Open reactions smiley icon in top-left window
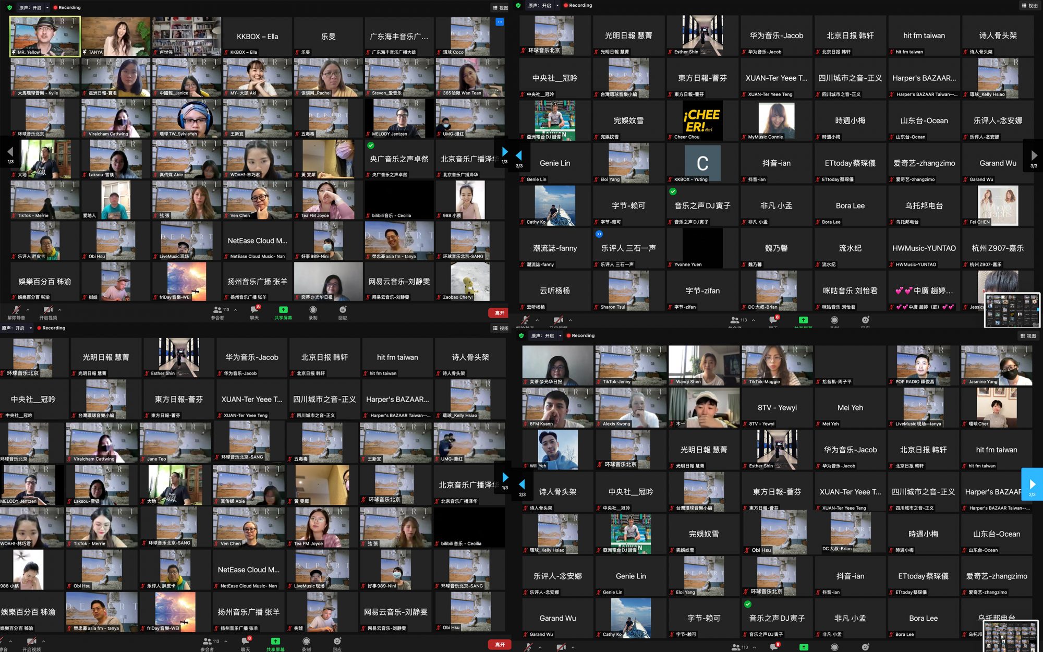 343,310
